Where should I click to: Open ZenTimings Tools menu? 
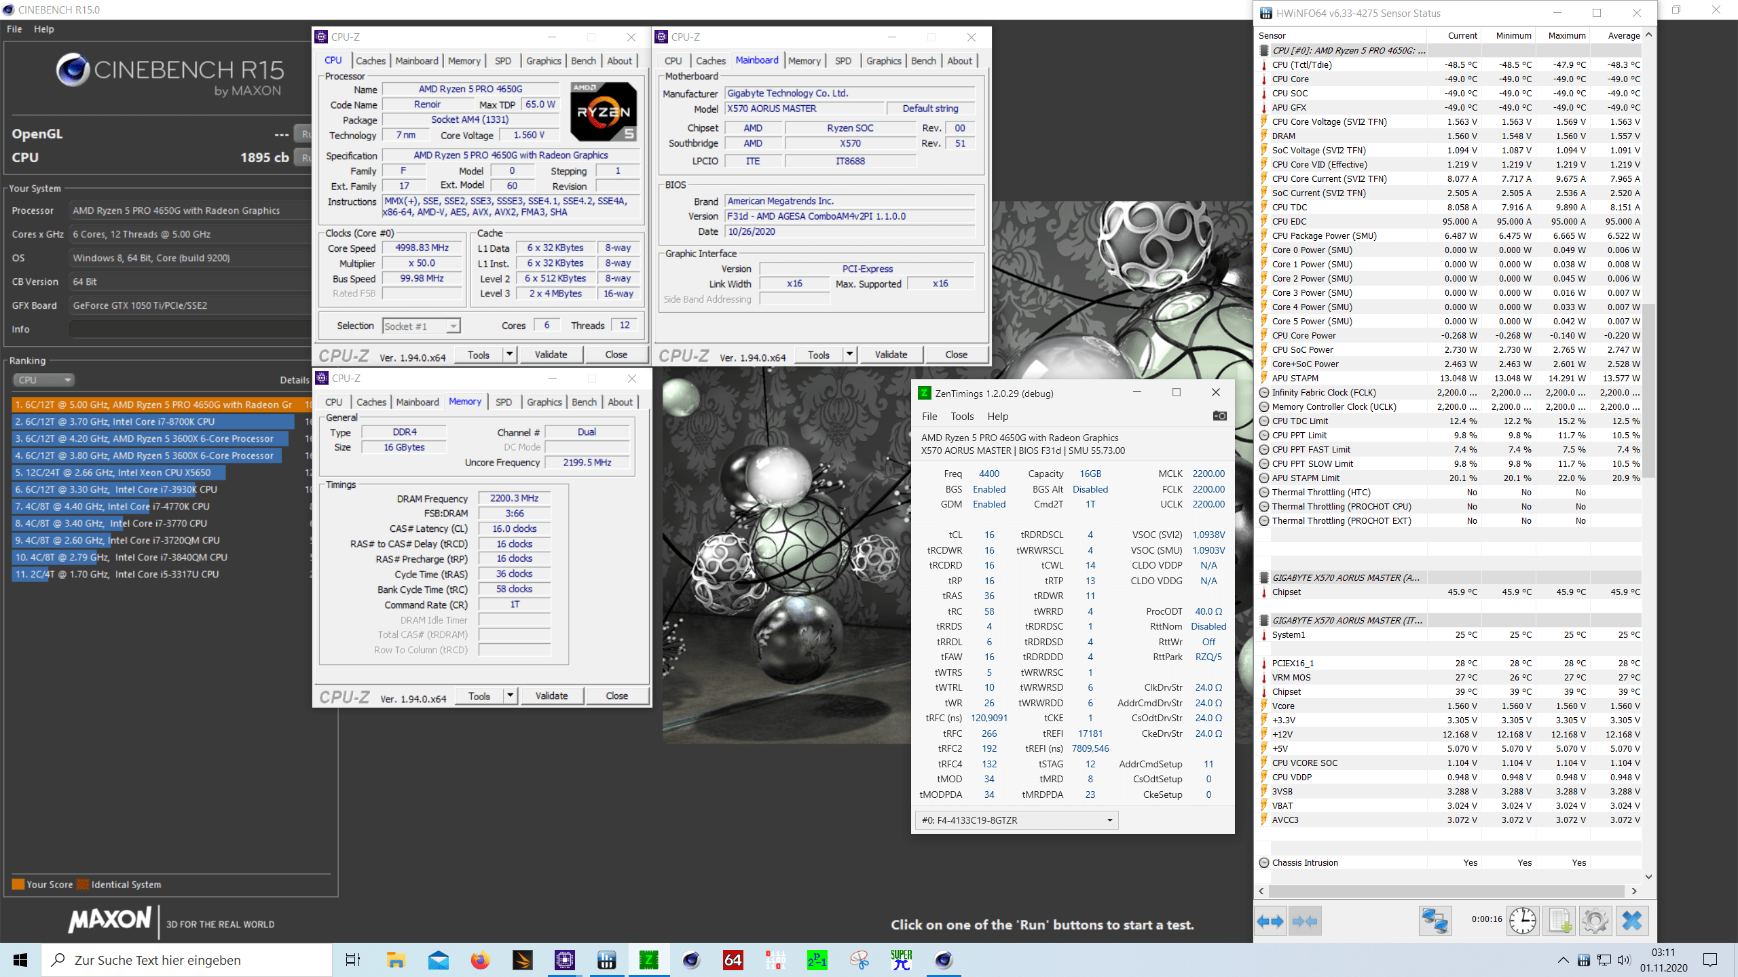962,416
